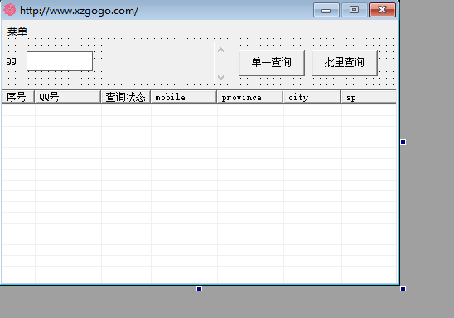This screenshot has width=454, height=318.
Task: Maximize the xzgogo window
Action: click(x=354, y=10)
